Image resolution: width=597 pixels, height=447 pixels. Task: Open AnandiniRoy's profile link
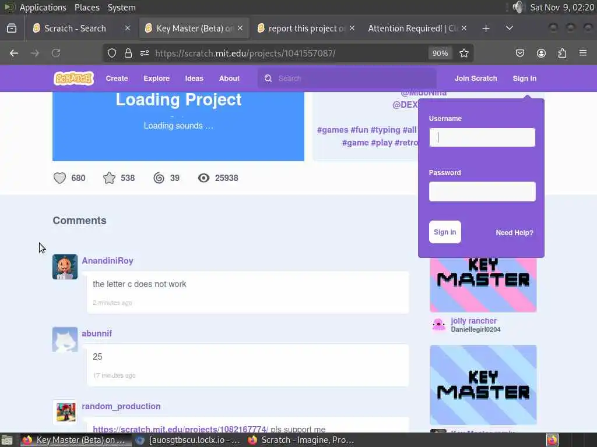(108, 261)
